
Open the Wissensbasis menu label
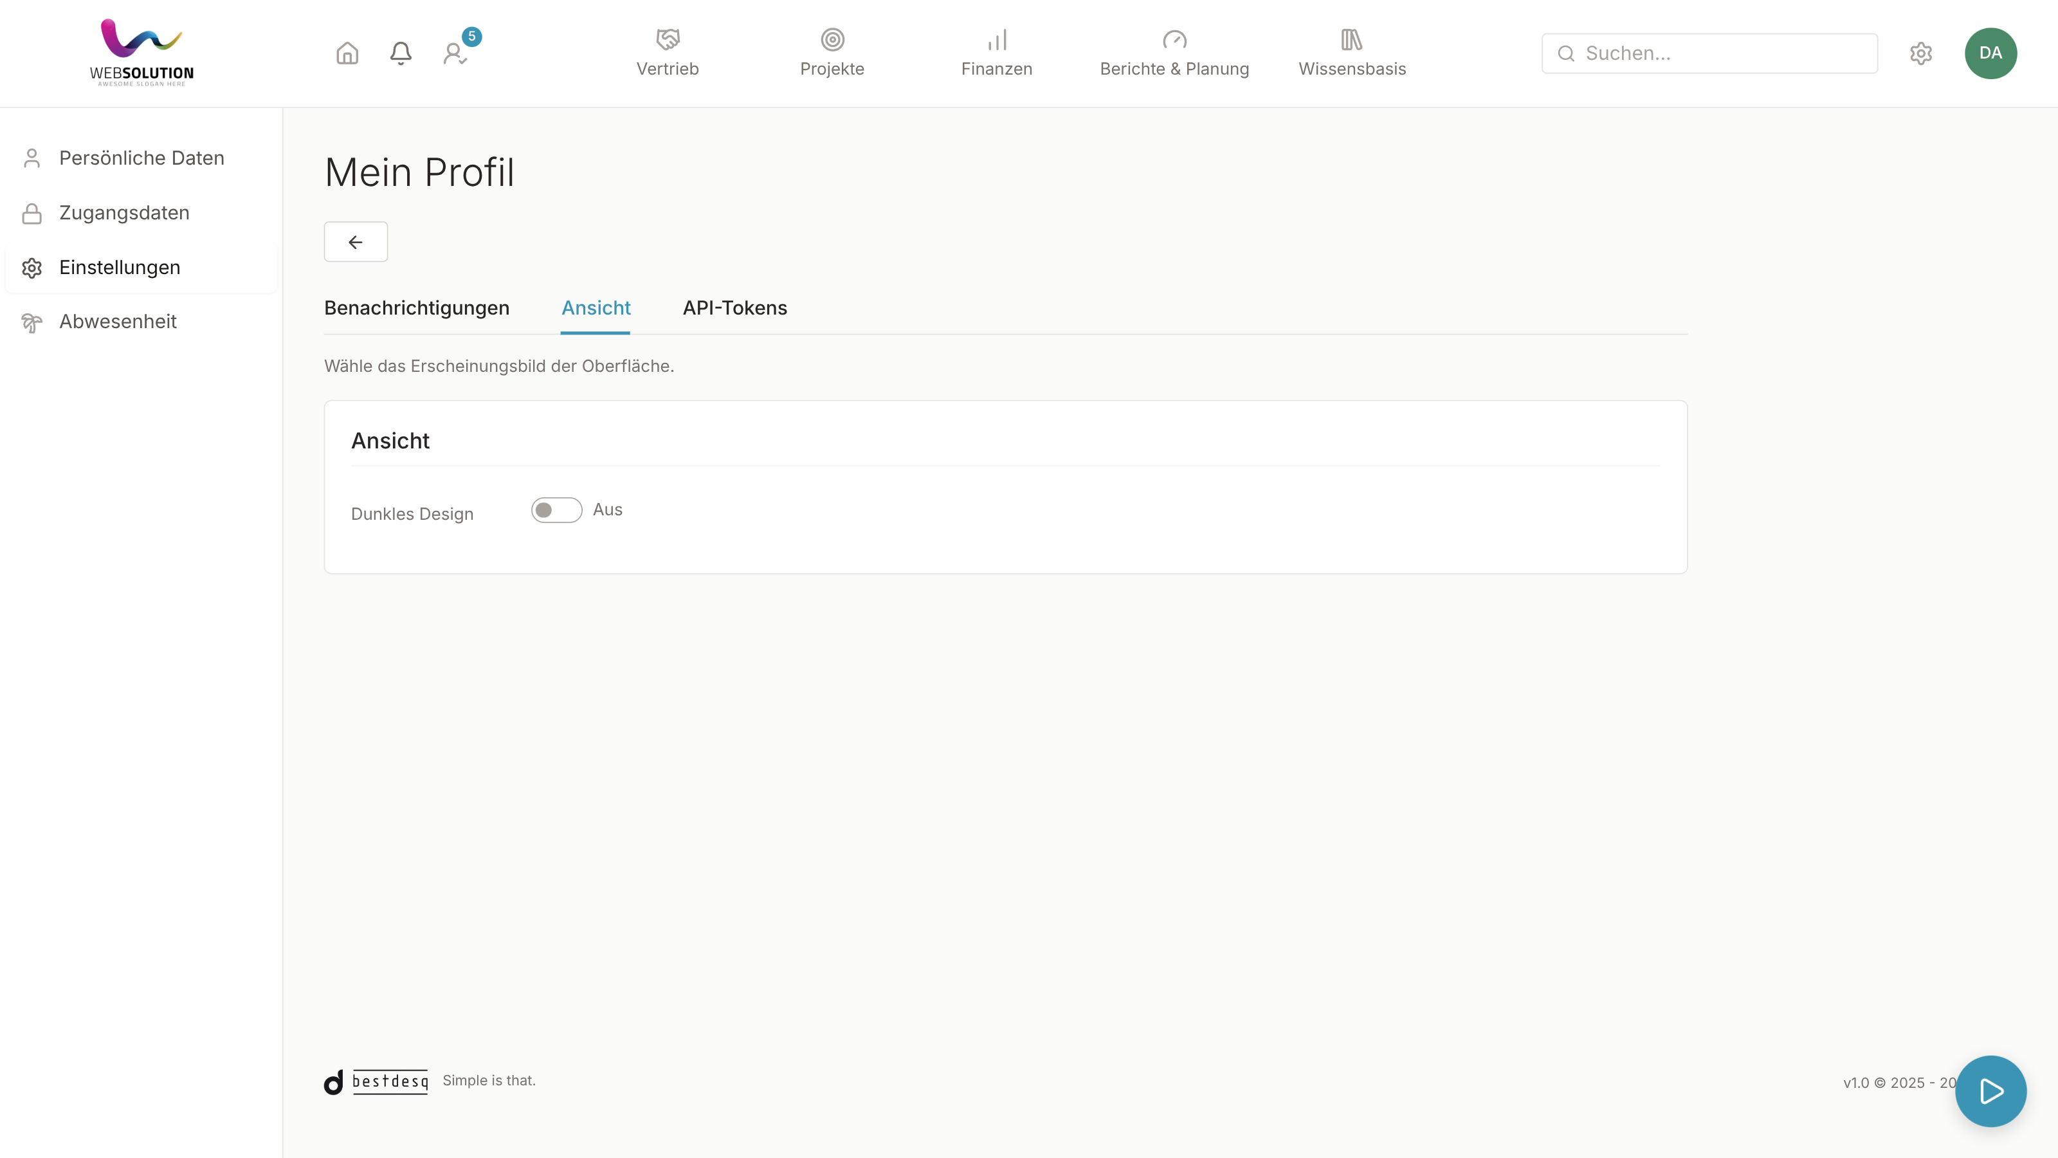click(1352, 69)
